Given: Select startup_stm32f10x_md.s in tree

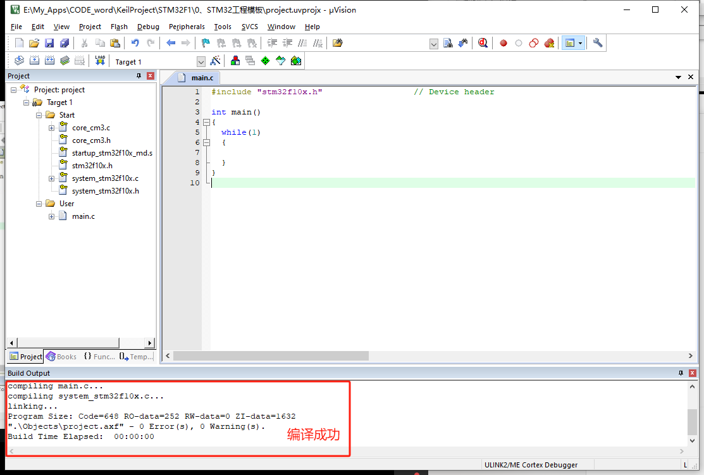Looking at the screenshot, I should coord(112,153).
